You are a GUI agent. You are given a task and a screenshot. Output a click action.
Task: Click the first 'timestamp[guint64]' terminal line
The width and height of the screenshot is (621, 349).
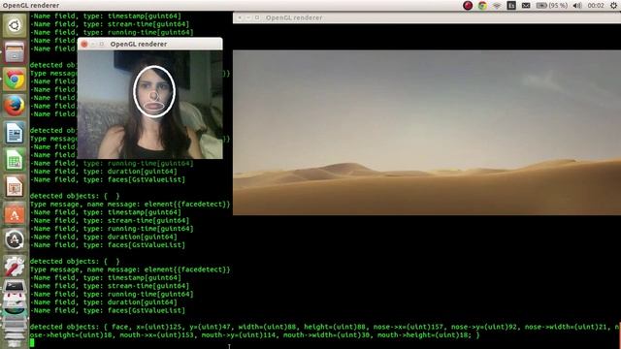(106, 16)
